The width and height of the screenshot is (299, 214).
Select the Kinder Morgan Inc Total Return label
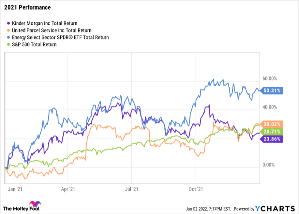pyautogui.click(x=47, y=23)
